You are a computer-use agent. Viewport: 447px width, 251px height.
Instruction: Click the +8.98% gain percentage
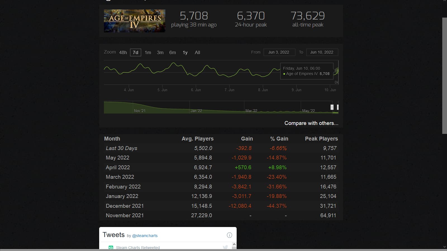click(x=277, y=167)
